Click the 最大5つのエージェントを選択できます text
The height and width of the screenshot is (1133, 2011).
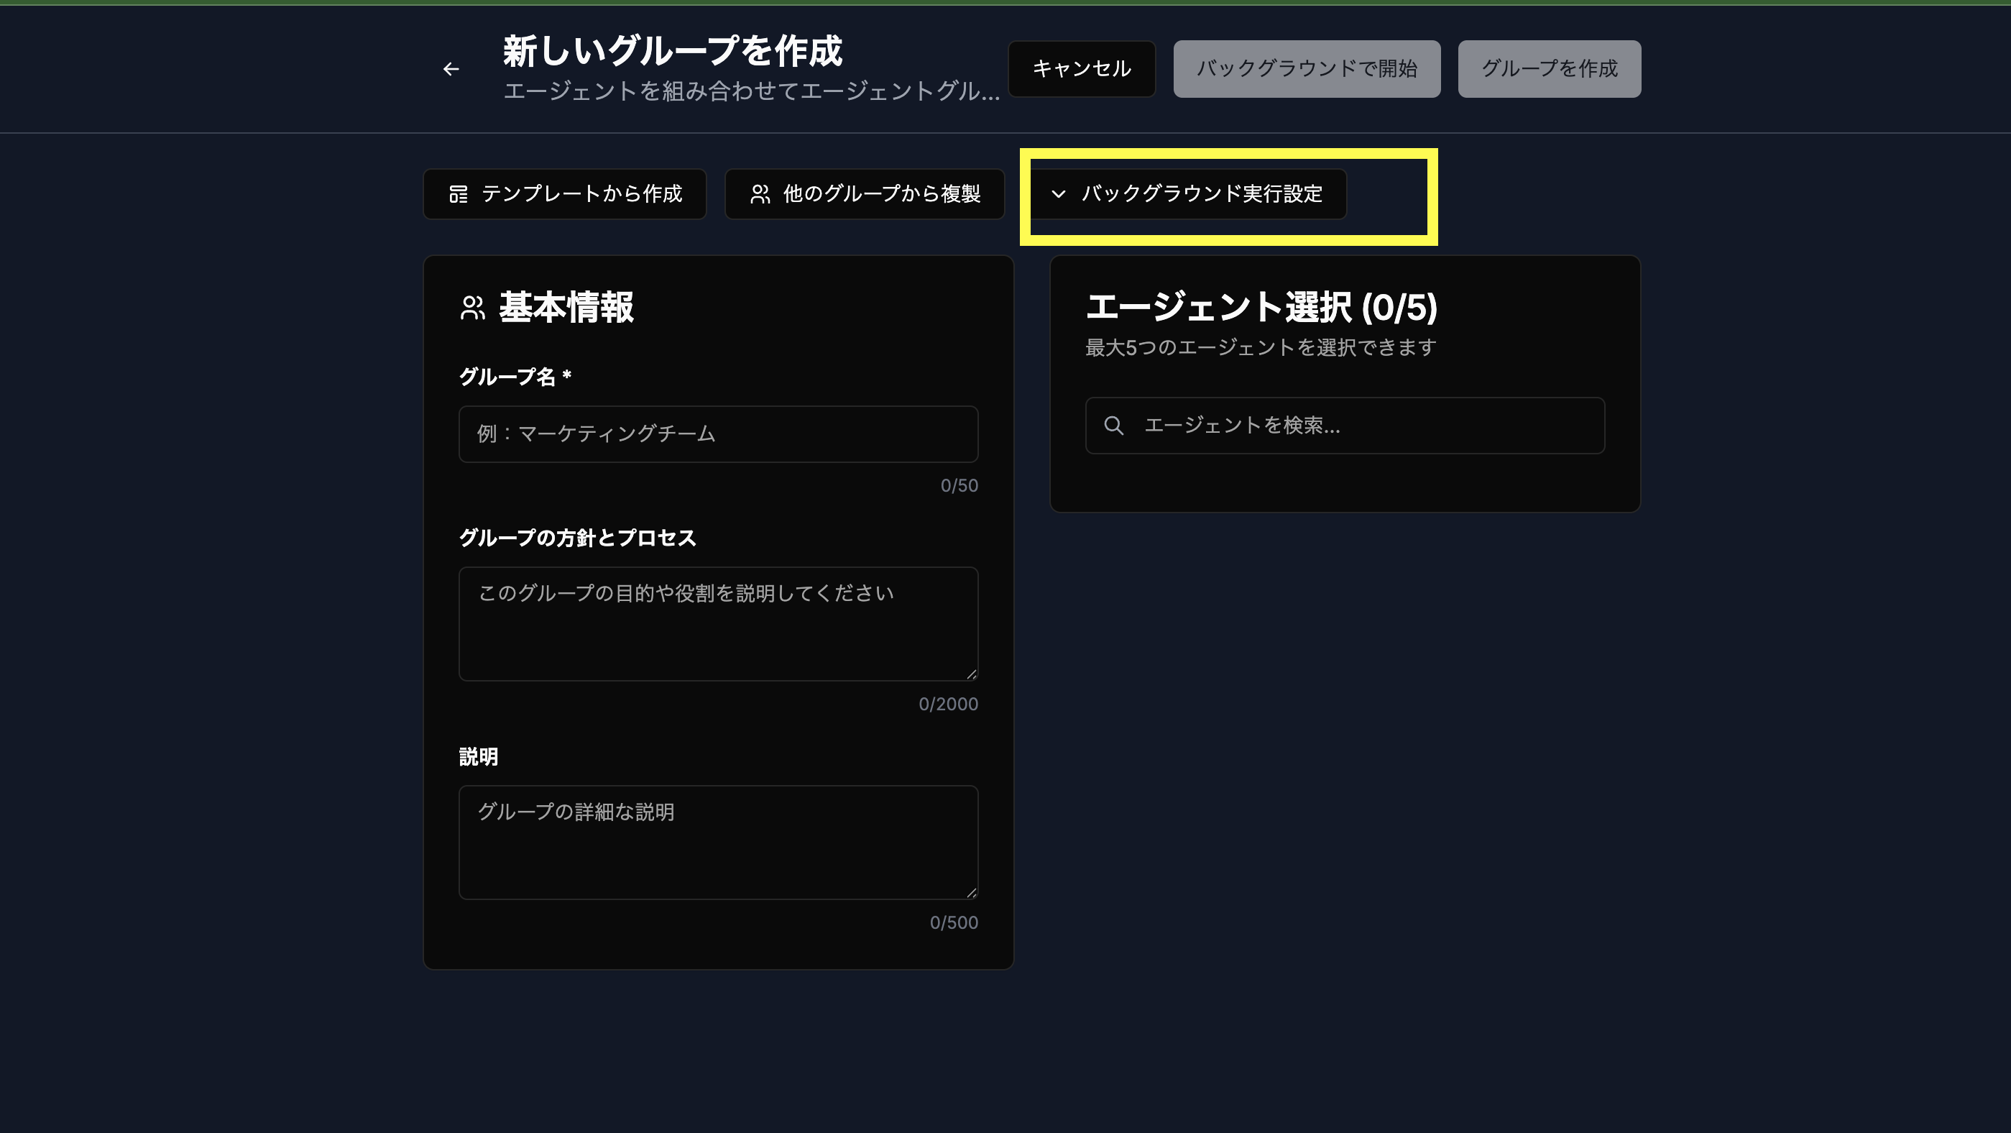1260,347
